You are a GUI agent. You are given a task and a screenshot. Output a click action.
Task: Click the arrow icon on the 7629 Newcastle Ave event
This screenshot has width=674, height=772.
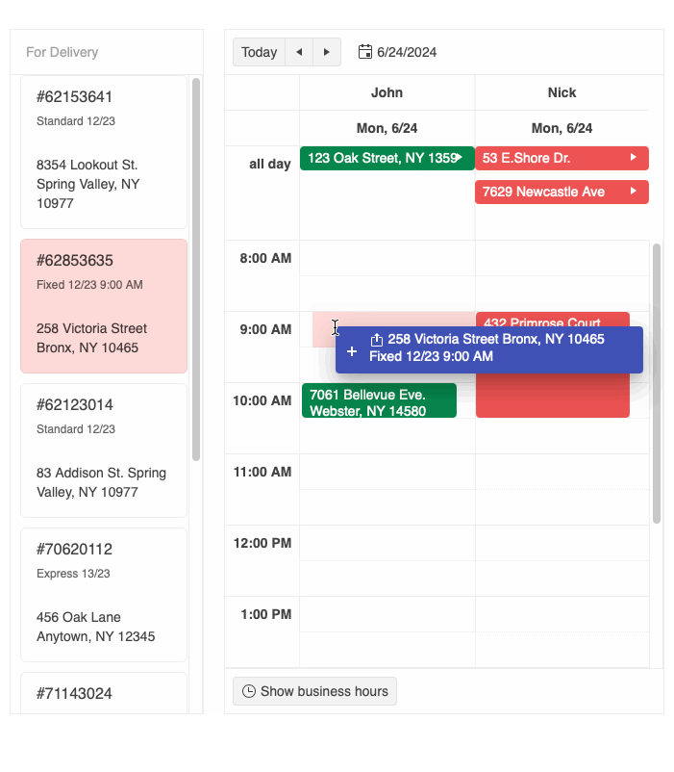click(635, 192)
